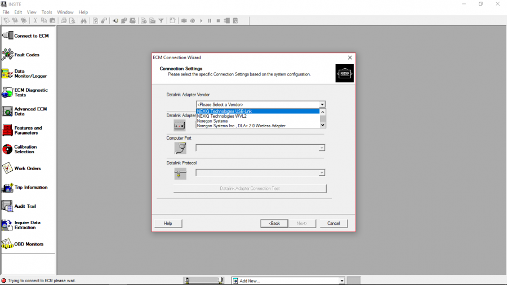Open the View menu
This screenshot has width=507, height=285.
pos(32,12)
